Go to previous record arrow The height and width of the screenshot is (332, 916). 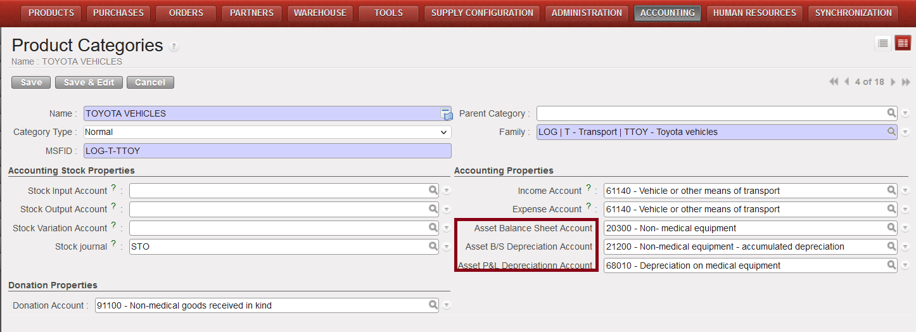point(847,82)
